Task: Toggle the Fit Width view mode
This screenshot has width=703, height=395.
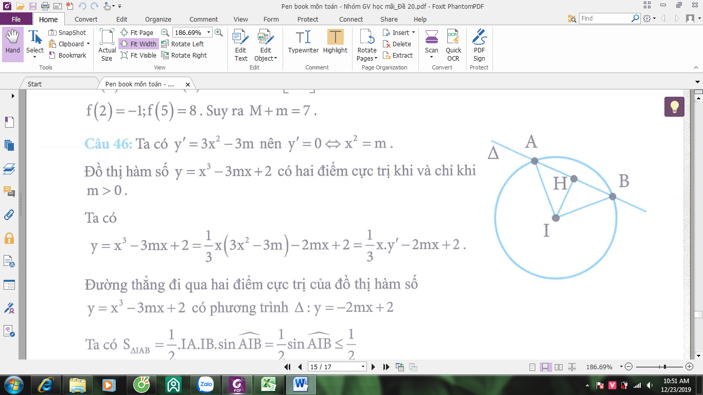Action: (138, 44)
